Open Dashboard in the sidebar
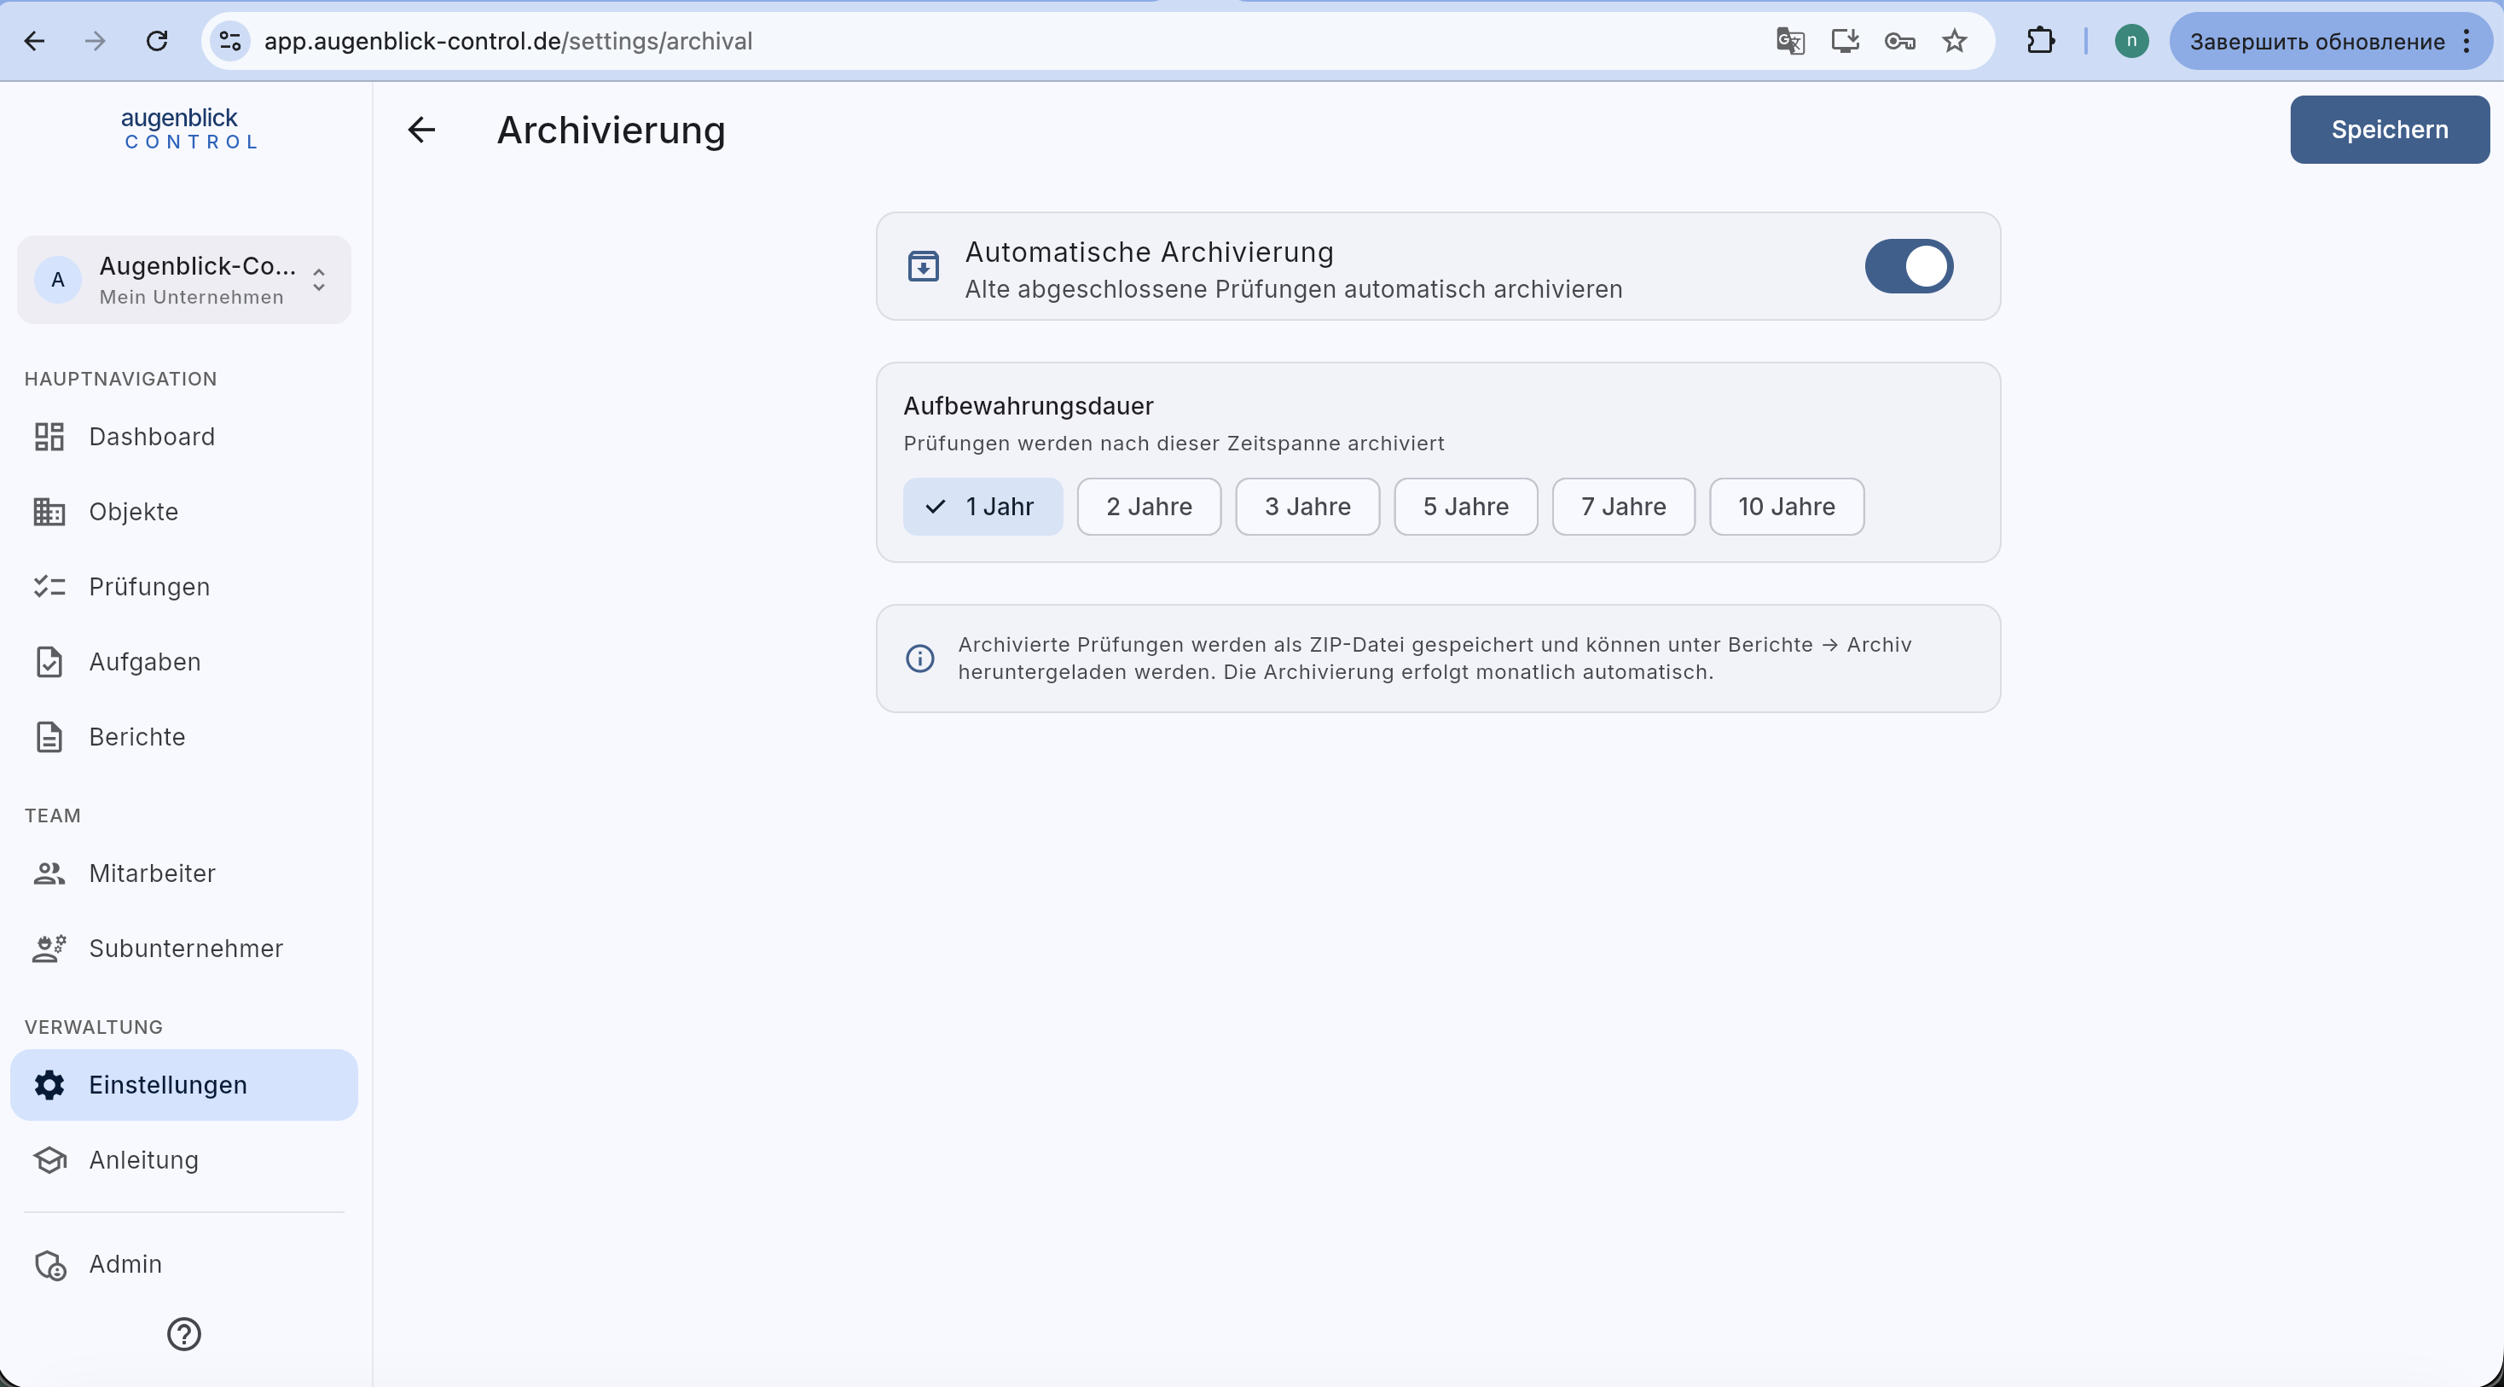This screenshot has width=2504, height=1387. pos(183,437)
